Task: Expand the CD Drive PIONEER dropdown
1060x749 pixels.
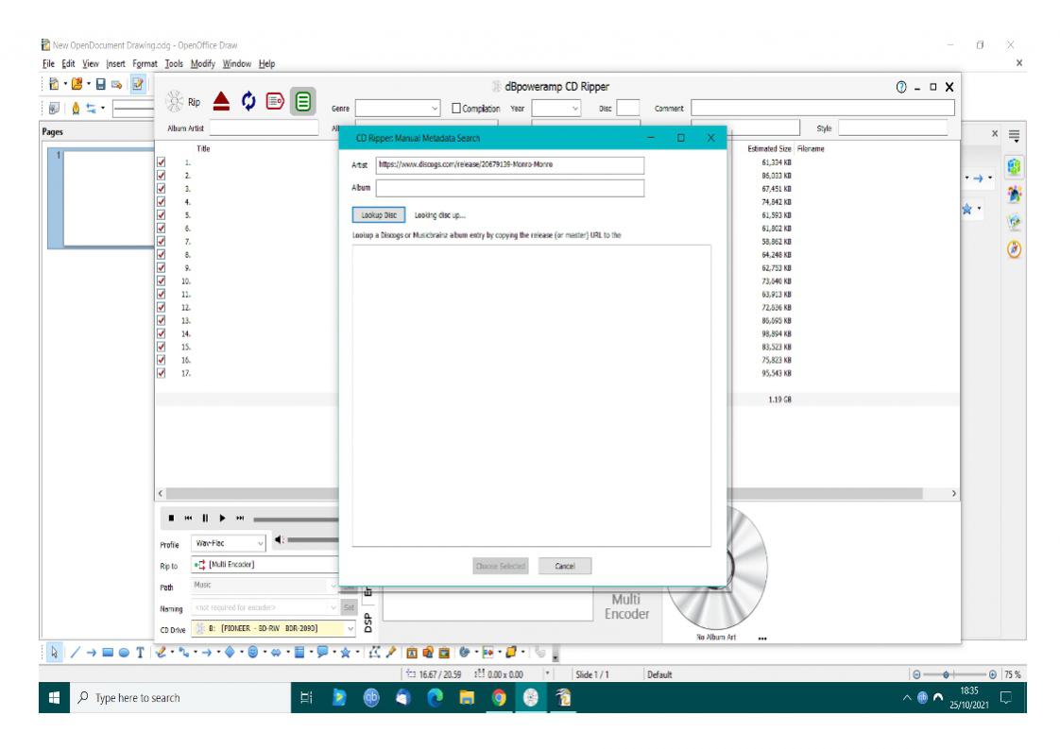Action: coord(352,628)
